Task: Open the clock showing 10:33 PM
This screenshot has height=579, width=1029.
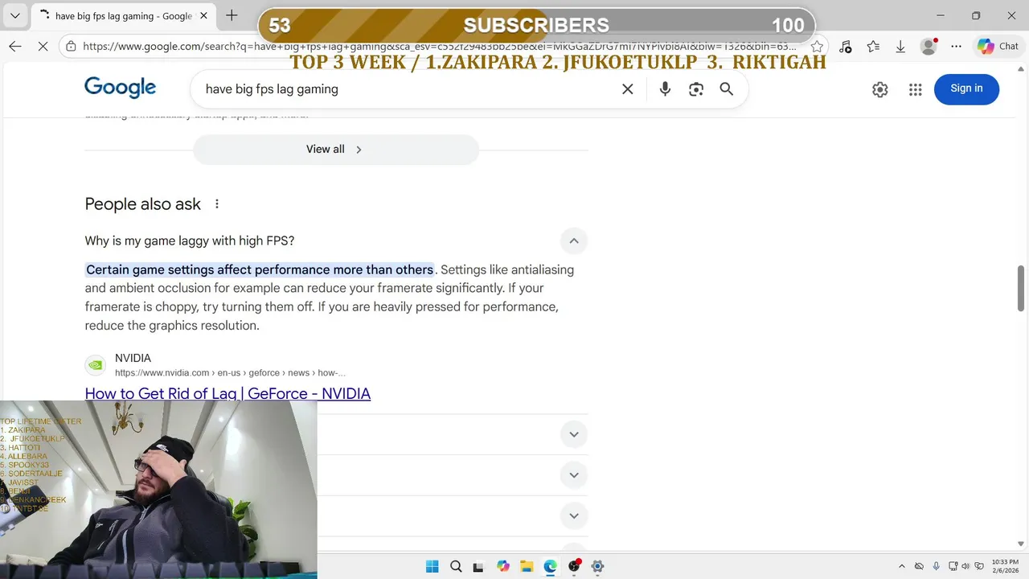Action: coord(1004,566)
